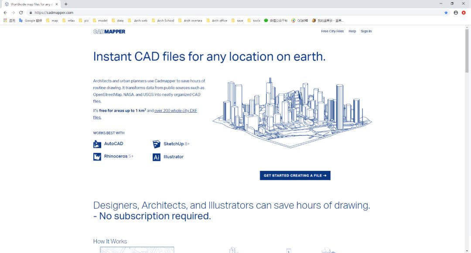Click the scrollbar down arrow
The width and height of the screenshot is (471, 253).
467,251
